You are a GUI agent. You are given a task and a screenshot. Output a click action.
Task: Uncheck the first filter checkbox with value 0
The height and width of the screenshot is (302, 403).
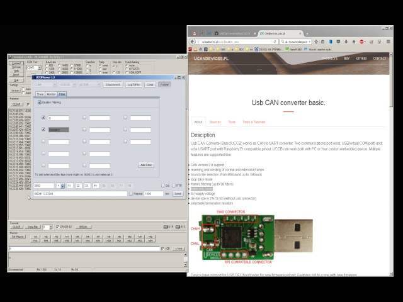[43, 118]
